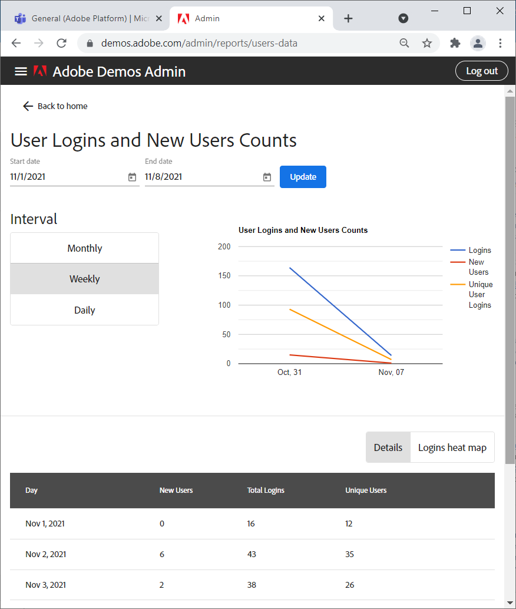Select the Monthly interval
Image resolution: width=516 pixels, height=609 pixels.
[x=85, y=248]
